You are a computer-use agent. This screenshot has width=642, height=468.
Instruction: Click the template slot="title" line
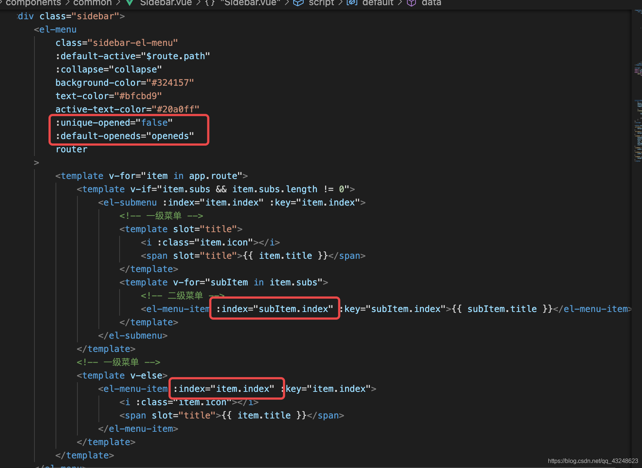click(181, 229)
